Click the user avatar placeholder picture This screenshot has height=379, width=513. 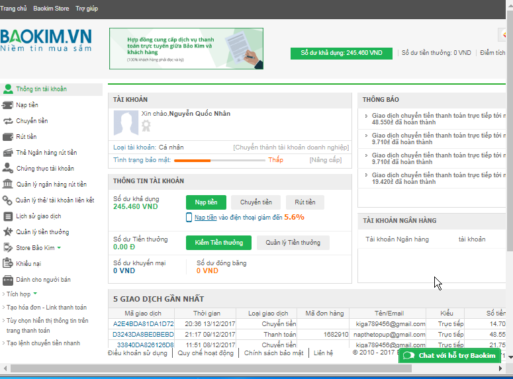pos(126,123)
